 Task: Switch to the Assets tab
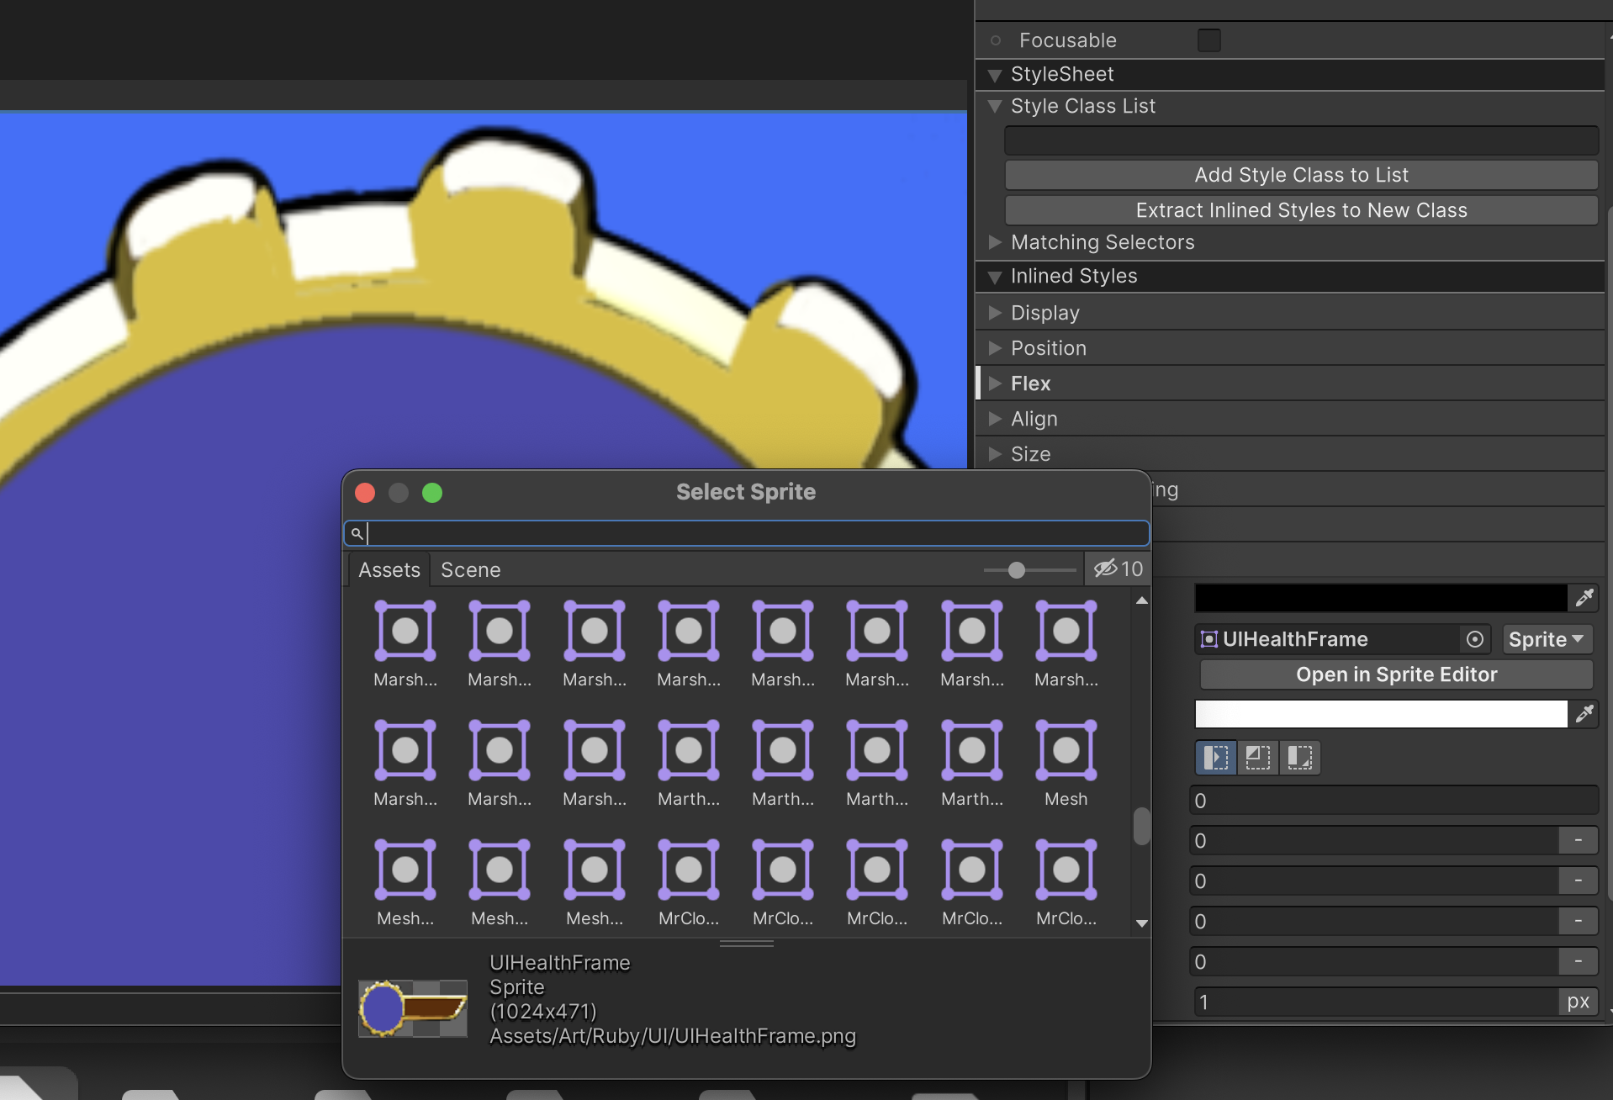pos(389,570)
